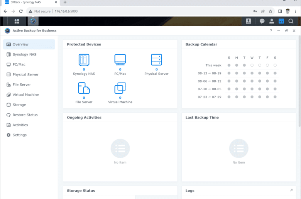This screenshot has height=199, width=301.
Task: Click This week Sunday calendar dot
Action: tap(229, 65)
